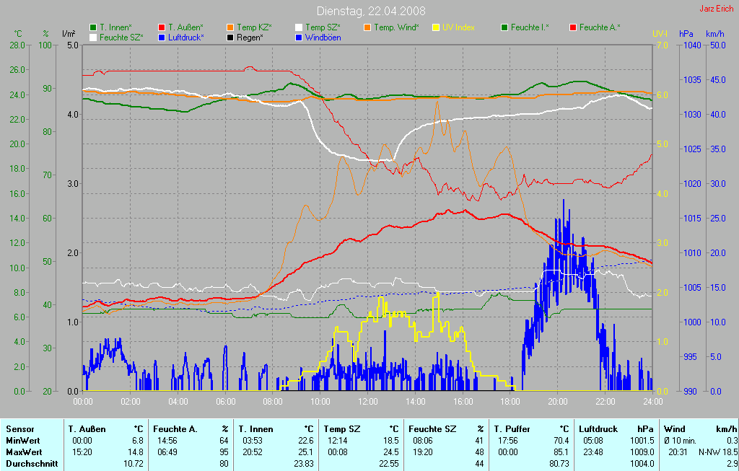This screenshot has width=739, height=471.
Task: Click the MaxWert row label
Action: [x=23, y=452]
